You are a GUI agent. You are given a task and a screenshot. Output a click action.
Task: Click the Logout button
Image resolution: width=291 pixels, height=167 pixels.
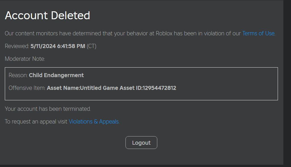pos(141,142)
